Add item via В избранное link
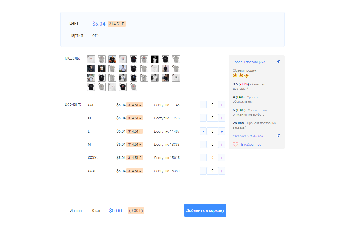The image size is (345, 230). coord(251,145)
